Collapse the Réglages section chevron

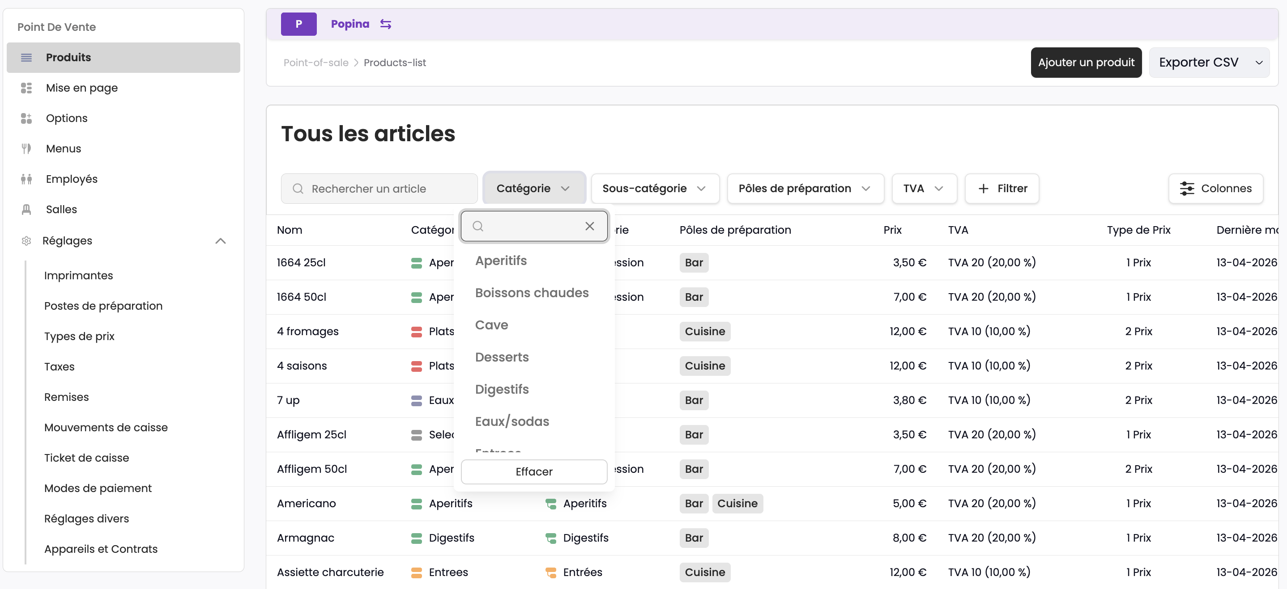coord(220,241)
